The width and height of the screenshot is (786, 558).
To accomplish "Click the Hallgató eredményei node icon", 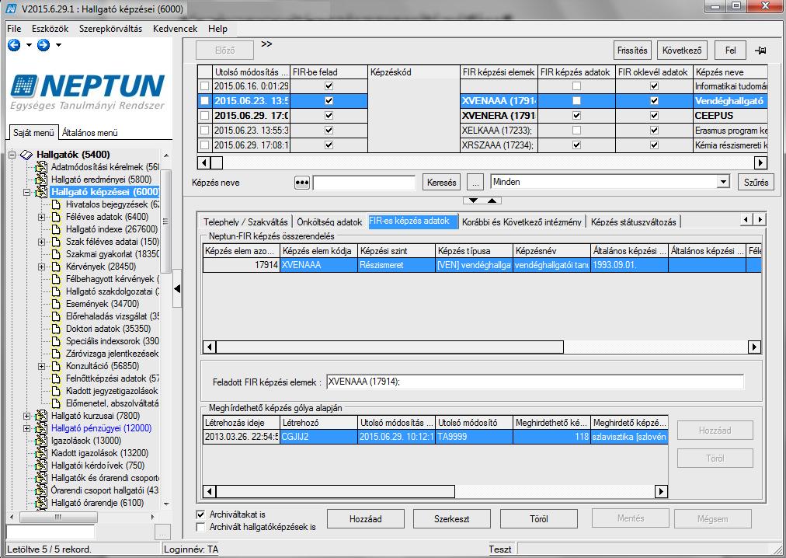I will (41, 180).
